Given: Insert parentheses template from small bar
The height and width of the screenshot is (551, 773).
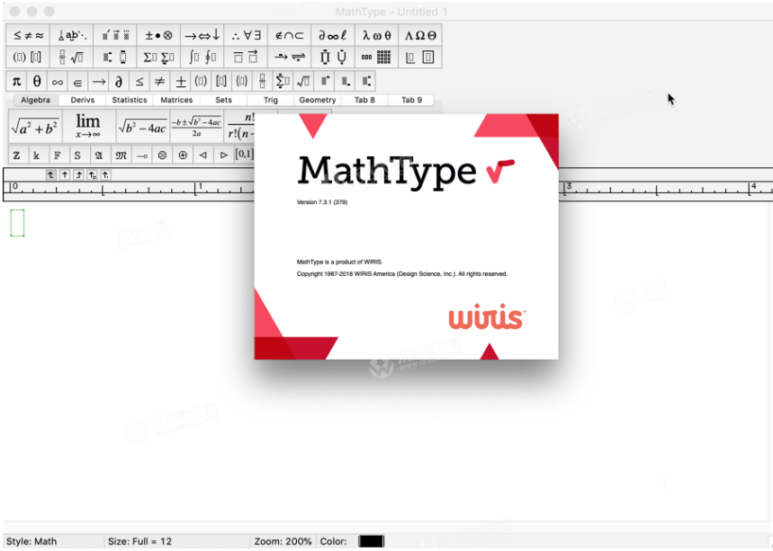Looking at the screenshot, I should (x=201, y=81).
